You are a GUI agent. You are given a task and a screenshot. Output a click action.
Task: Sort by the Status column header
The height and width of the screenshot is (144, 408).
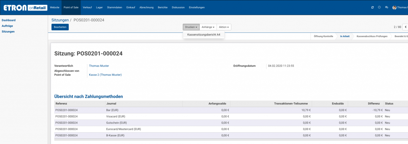click(x=396, y=104)
